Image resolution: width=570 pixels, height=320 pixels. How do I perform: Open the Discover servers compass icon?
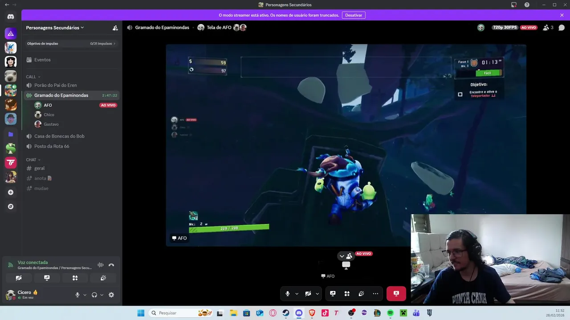(11, 207)
